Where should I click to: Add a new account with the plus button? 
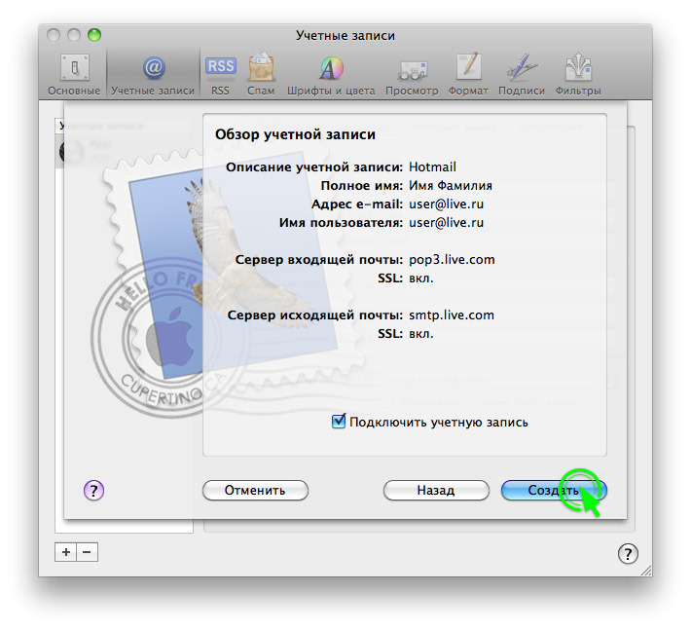tap(66, 552)
